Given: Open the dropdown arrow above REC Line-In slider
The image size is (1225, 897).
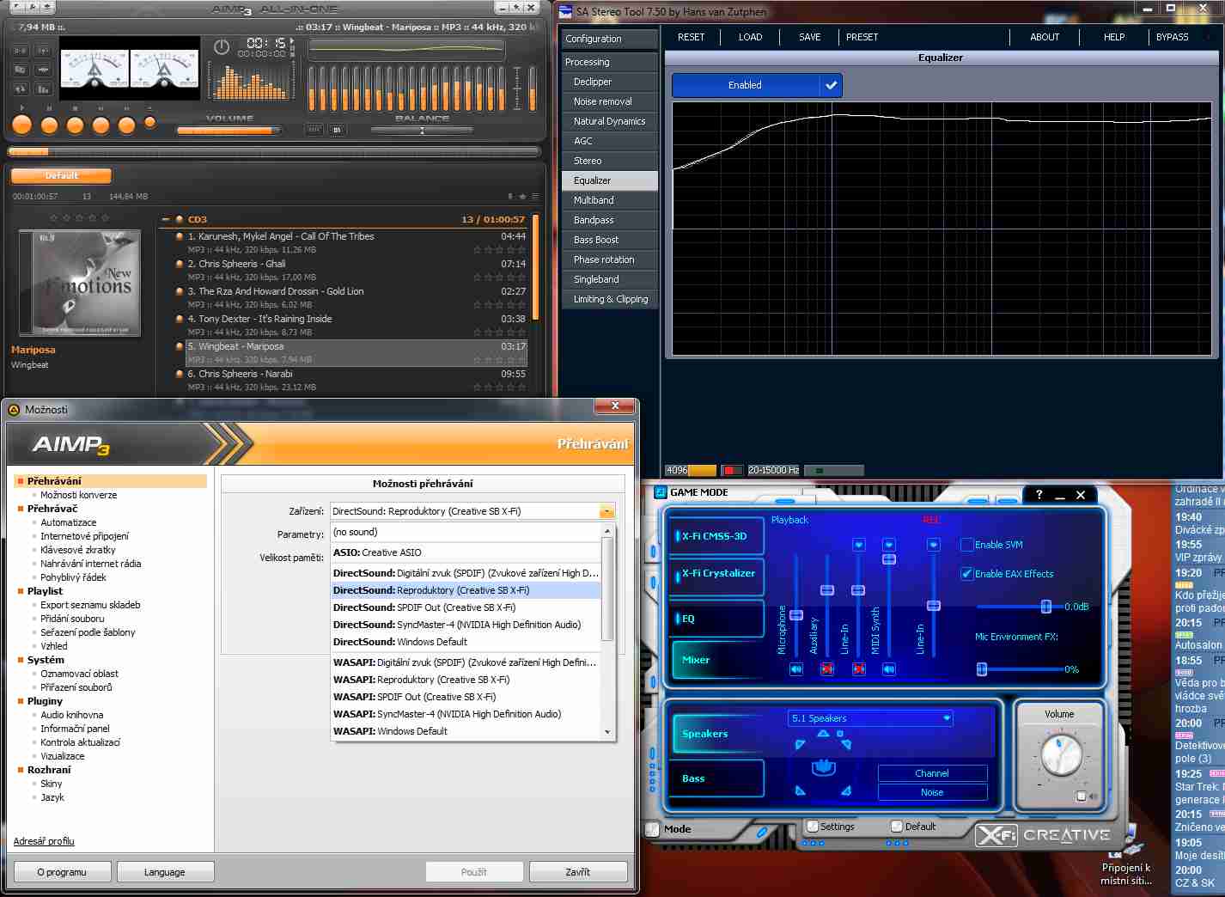Looking at the screenshot, I should (934, 545).
